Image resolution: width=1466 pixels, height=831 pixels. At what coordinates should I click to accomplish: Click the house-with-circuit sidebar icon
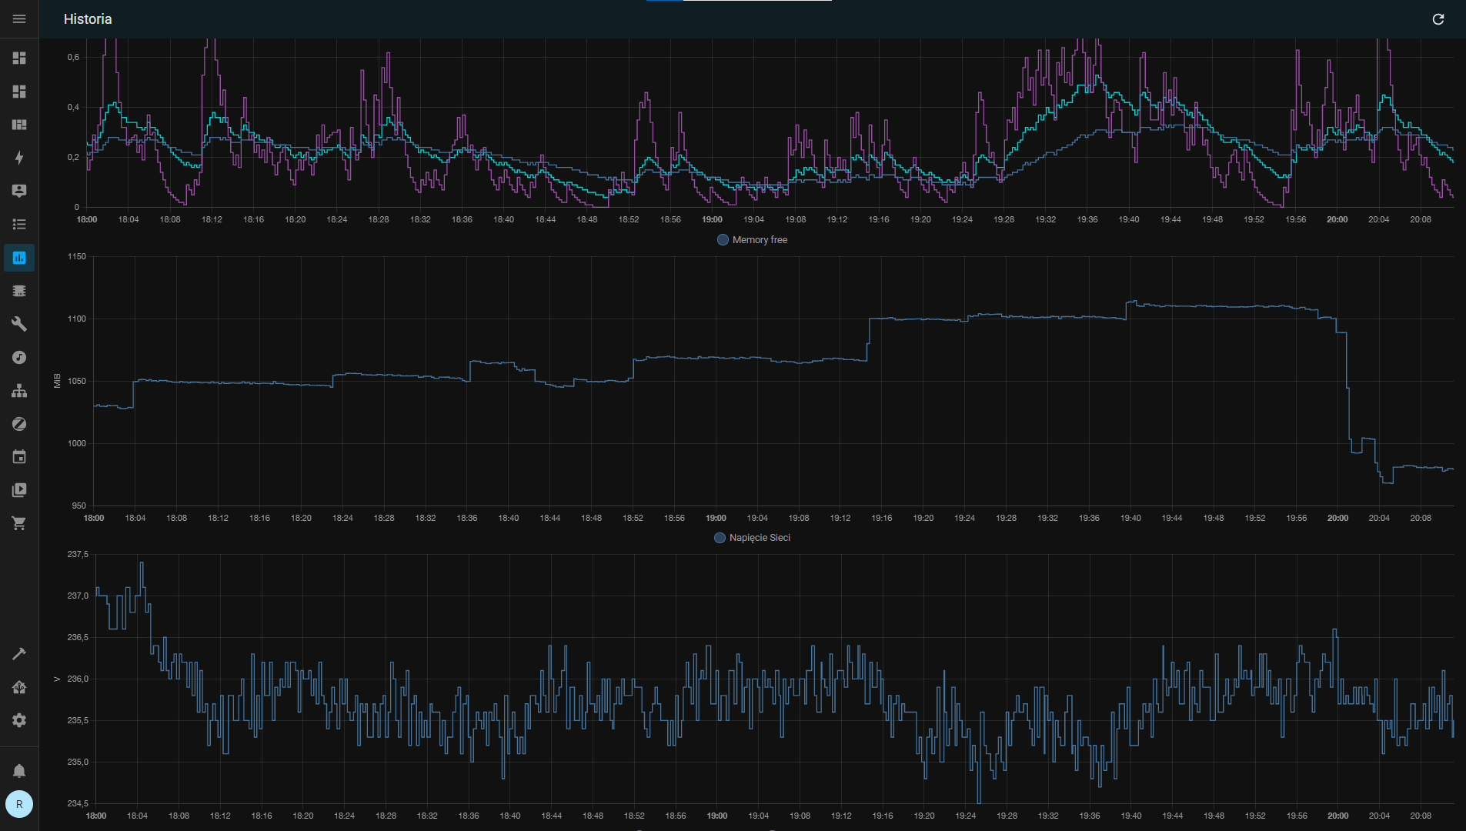tap(19, 687)
